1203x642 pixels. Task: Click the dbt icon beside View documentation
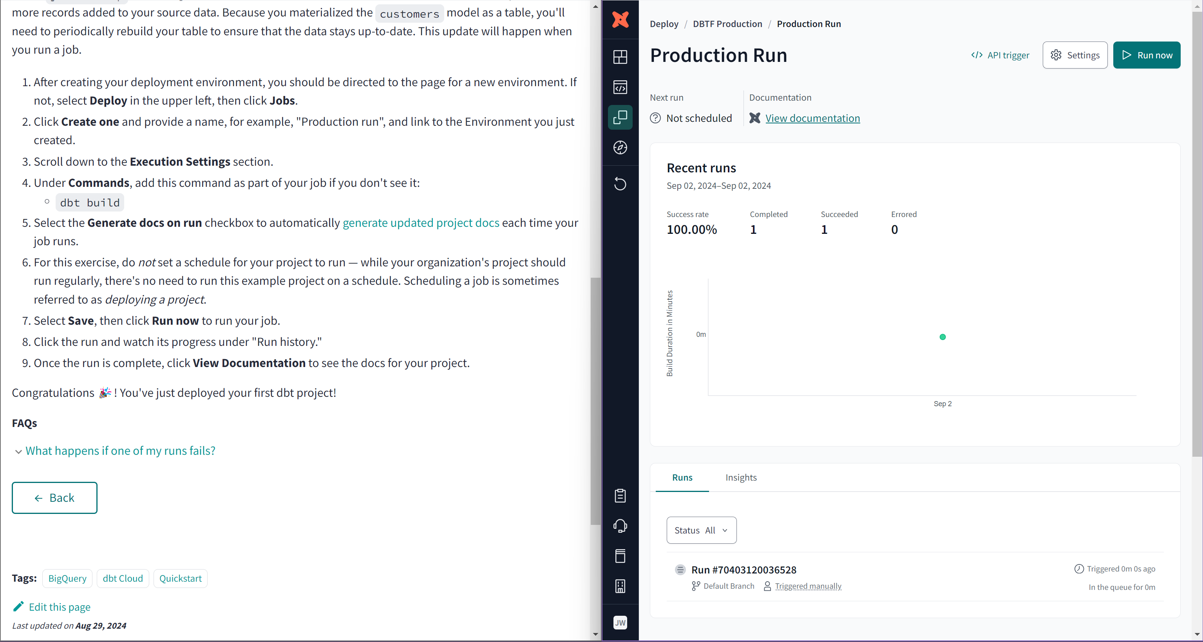click(x=755, y=118)
